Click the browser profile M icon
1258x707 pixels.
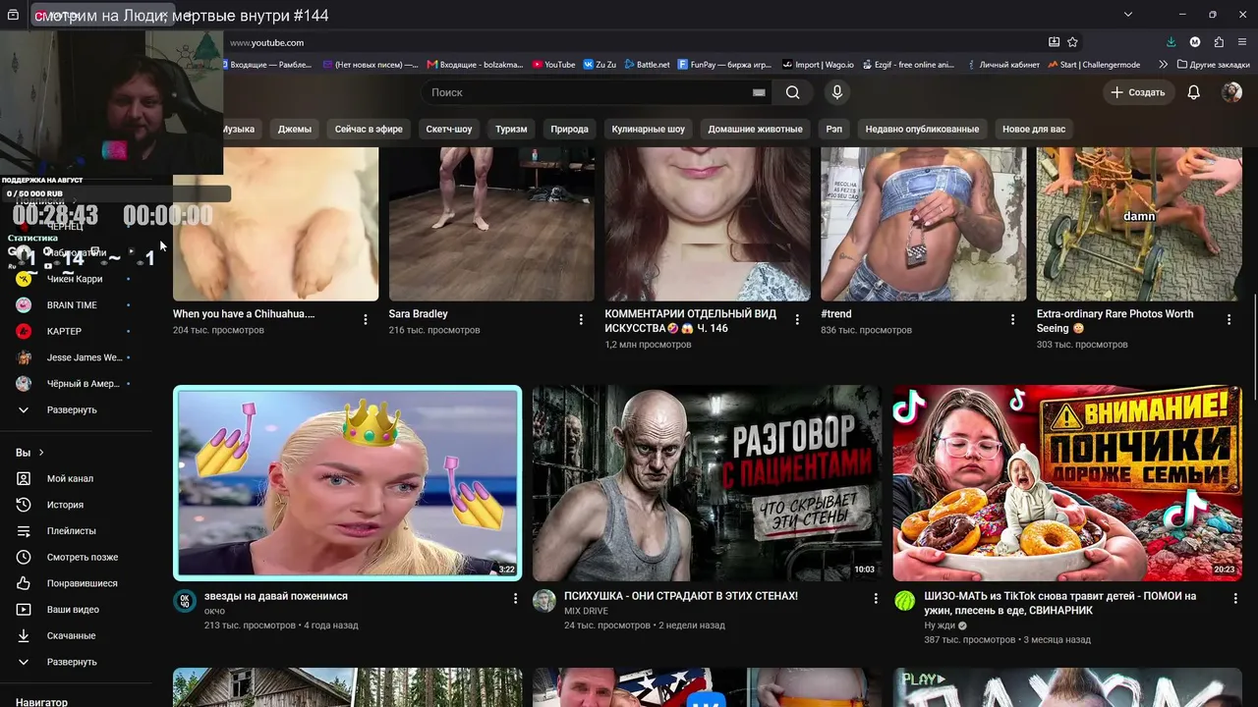pyautogui.click(x=1195, y=42)
